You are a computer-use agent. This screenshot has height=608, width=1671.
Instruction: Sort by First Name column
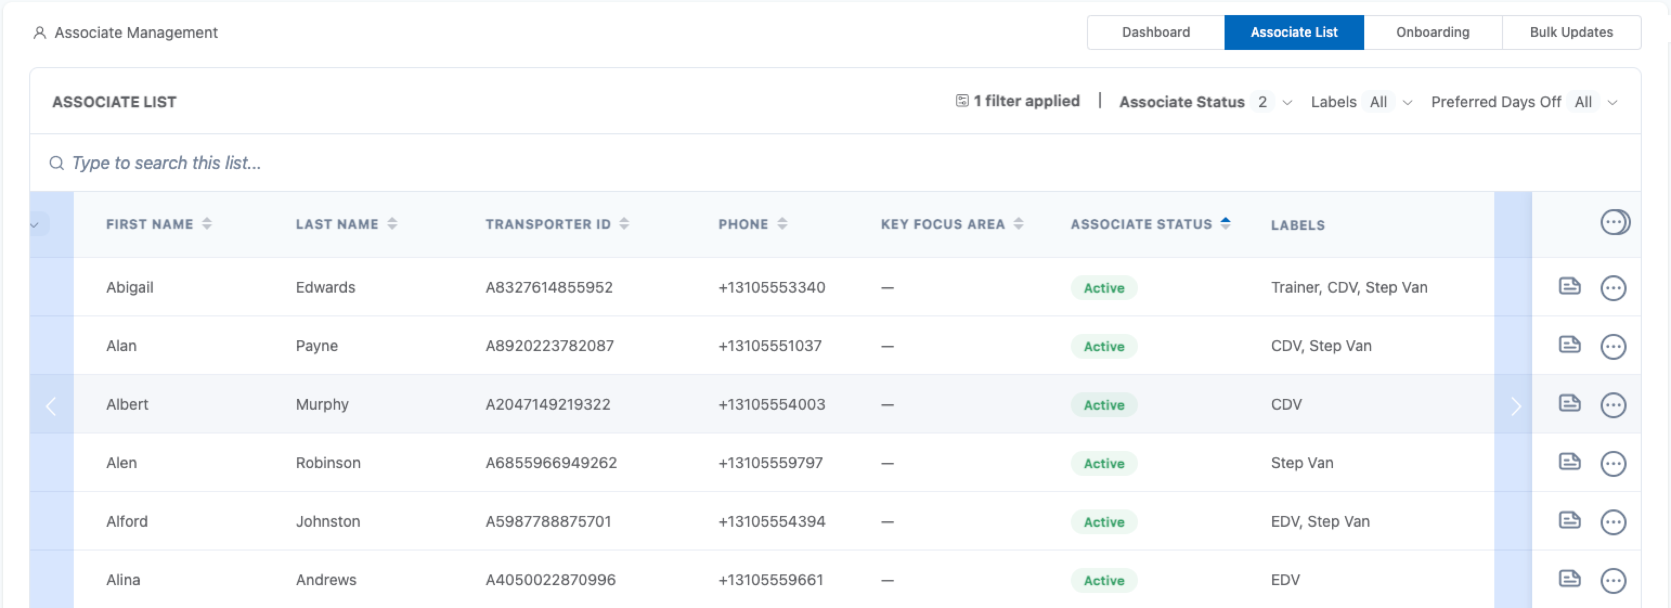click(x=207, y=224)
